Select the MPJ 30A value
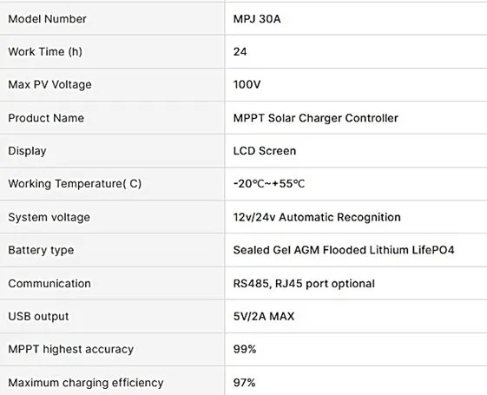The width and height of the screenshot is (487, 395). [x=257, y=19]
